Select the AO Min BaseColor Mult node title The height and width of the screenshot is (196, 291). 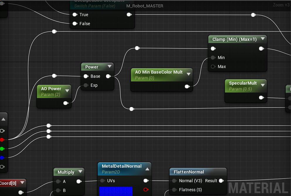159,72
